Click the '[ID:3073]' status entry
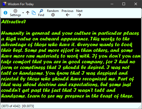142x109 pixels. [x=28, y=106]
